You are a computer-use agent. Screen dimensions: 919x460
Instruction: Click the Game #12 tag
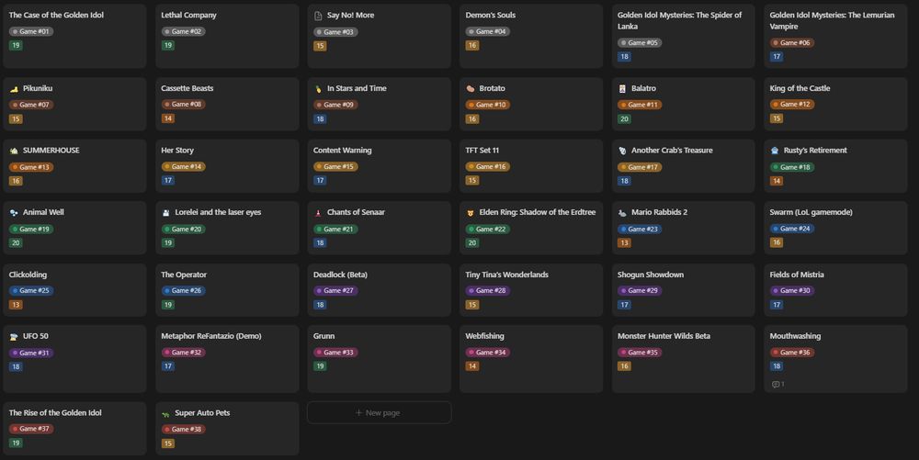tap(792, 104)
